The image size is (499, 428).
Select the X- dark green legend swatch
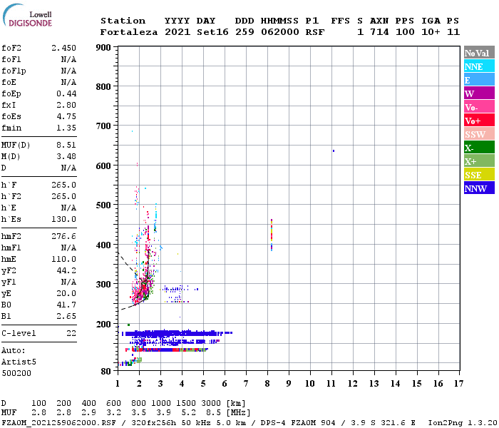click(479, 148)
